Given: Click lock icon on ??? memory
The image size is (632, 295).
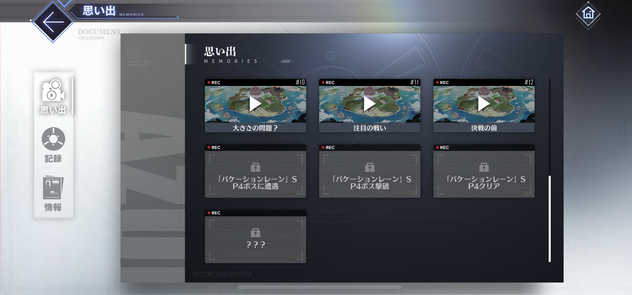Looking at the screenshot, I should [255, 232].
